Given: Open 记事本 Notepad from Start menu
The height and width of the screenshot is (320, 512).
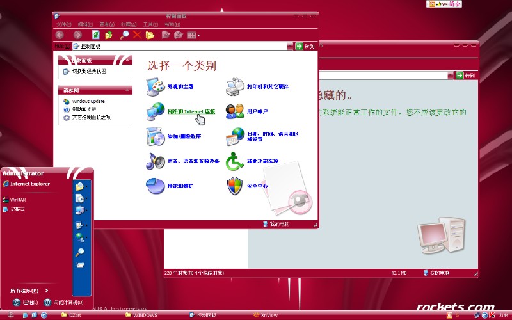Looking at the screenshot, I should point(13,209).
